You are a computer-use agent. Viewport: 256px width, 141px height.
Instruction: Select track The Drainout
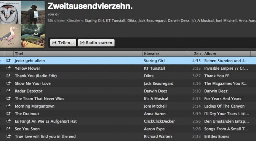tap(27, 114)
